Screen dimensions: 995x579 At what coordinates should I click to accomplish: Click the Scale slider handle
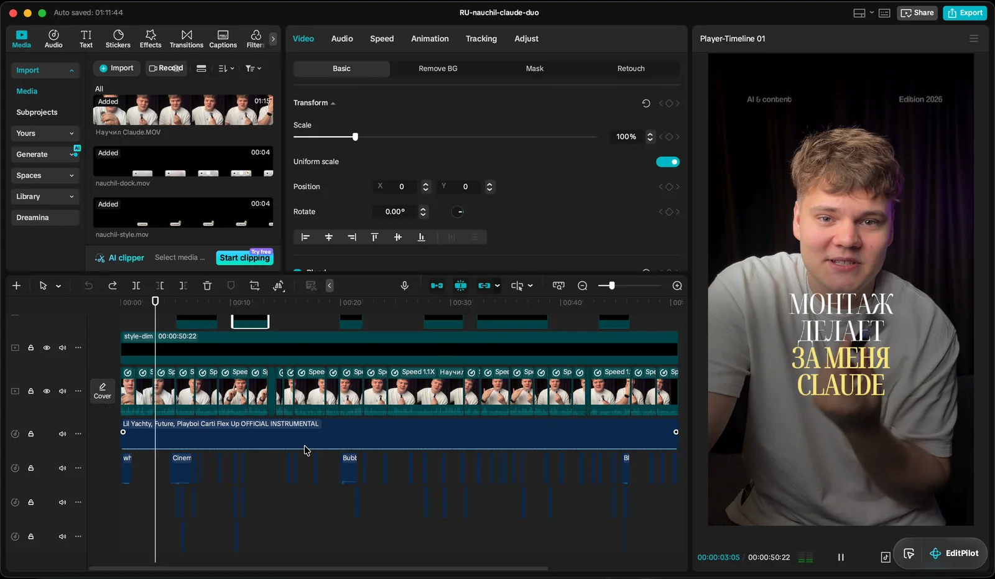pyautogui.click(x=355, y=137)
